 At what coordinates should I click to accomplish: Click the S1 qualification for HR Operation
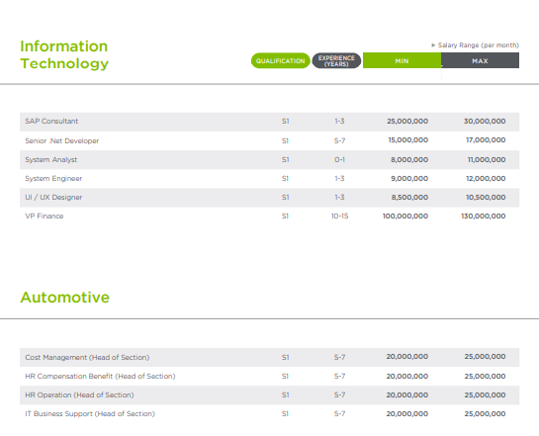coord(285,395)
